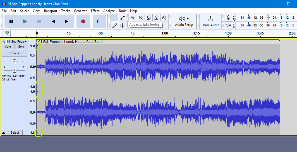Close the track with the X button
Viewport: 297px width, 152px height.
pos(4,41)
